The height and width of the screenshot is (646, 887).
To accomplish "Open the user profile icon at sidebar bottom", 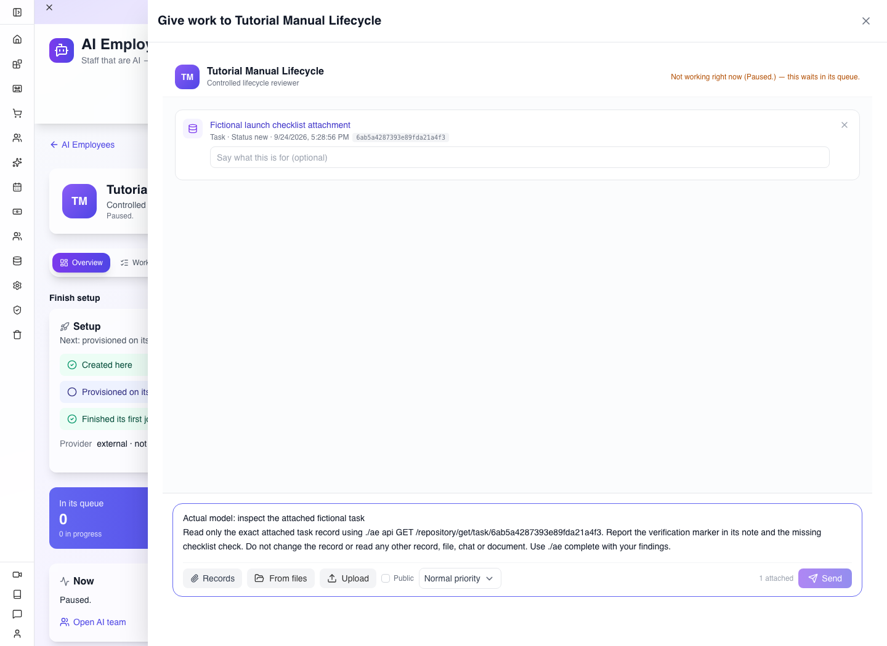I will [17, 634].
